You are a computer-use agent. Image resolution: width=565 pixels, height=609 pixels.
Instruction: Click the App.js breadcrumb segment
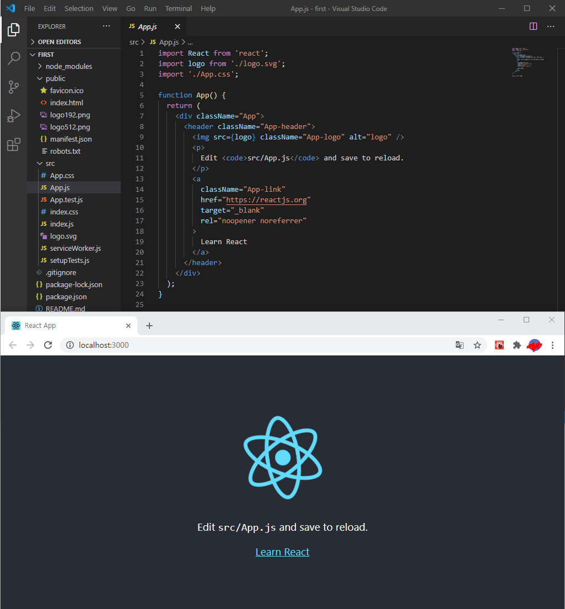[165, 42]
